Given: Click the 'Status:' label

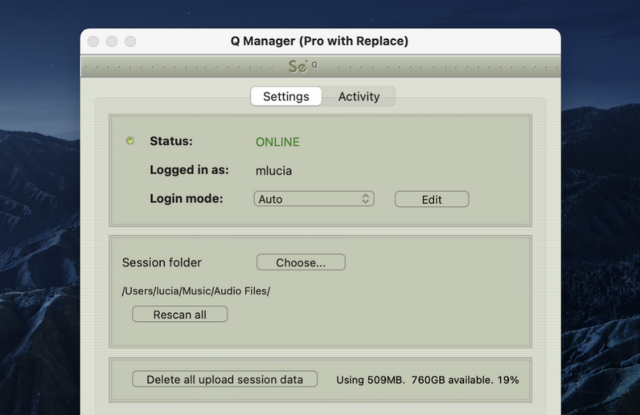Looking at the screenshot, I should coord(171,141).
